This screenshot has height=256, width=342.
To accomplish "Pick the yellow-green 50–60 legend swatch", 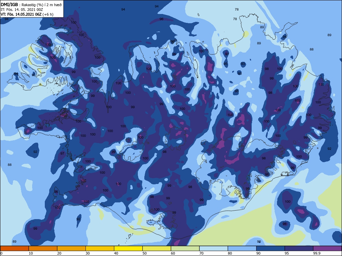I will pyautogui.click(x=157, y=248).
